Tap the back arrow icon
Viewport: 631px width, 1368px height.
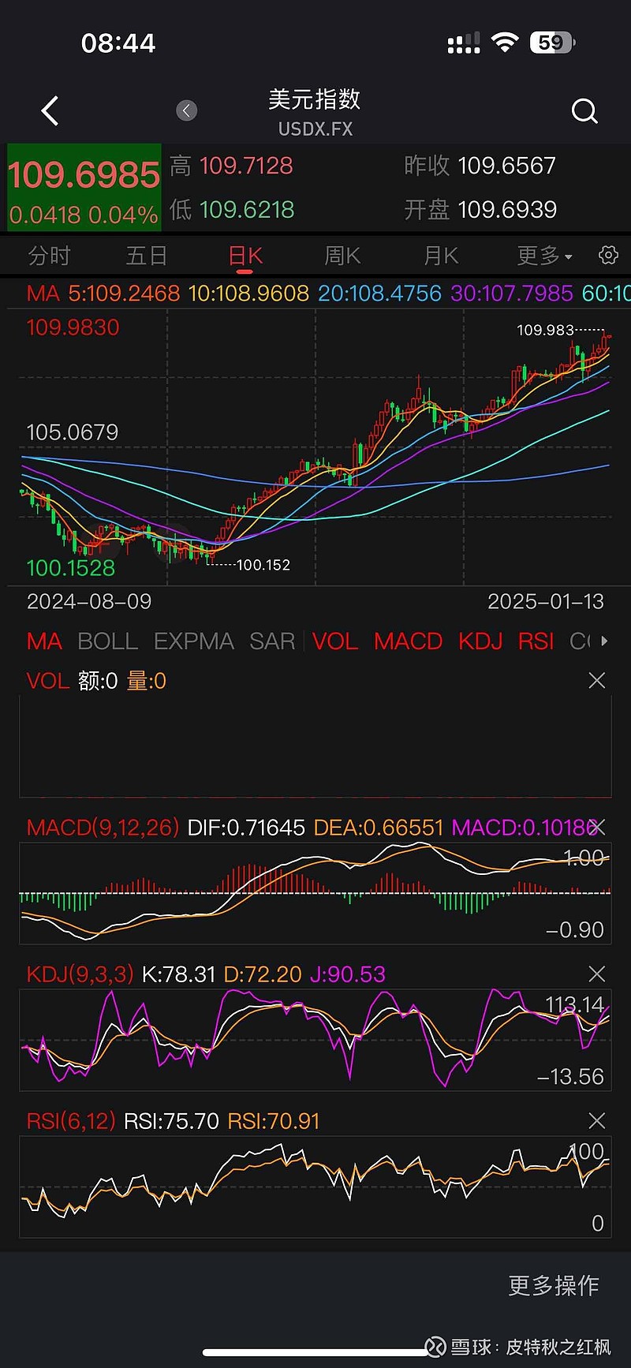[50, 111]
